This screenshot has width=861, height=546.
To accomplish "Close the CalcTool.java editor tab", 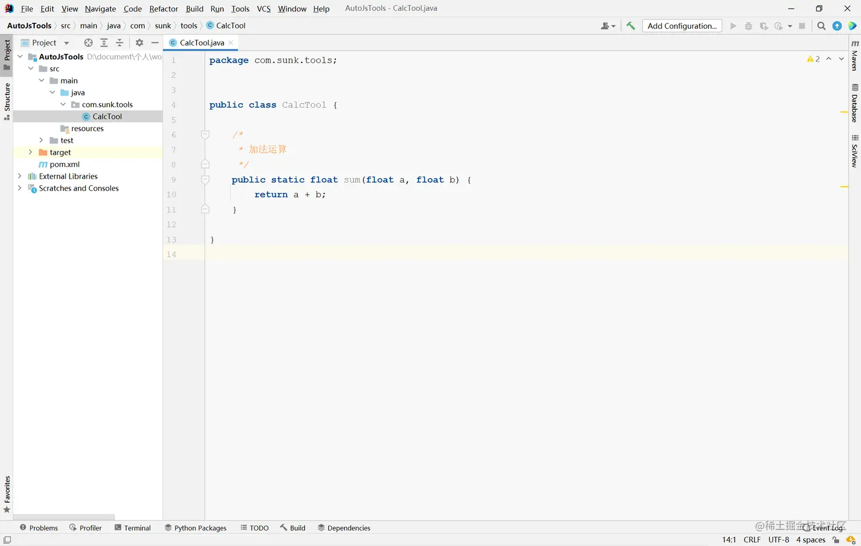I will [231, 43].
